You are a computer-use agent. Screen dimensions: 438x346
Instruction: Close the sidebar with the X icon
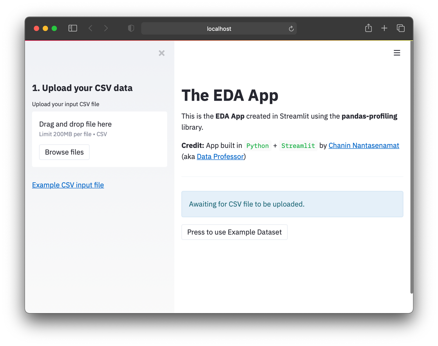[162, 53]
